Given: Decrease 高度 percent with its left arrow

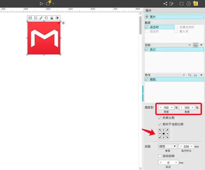Looking at the screenshot, I should tap(181, 107).
